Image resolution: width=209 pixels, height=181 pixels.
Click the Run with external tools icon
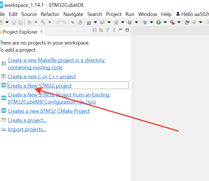pyautogui.click(x=172, y=22)
